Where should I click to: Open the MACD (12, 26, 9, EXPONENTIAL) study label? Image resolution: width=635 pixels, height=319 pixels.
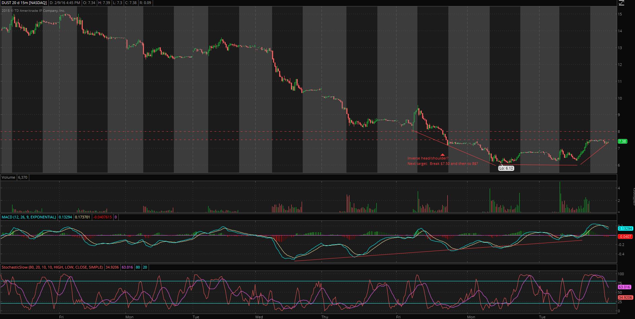tap(29, 217)
